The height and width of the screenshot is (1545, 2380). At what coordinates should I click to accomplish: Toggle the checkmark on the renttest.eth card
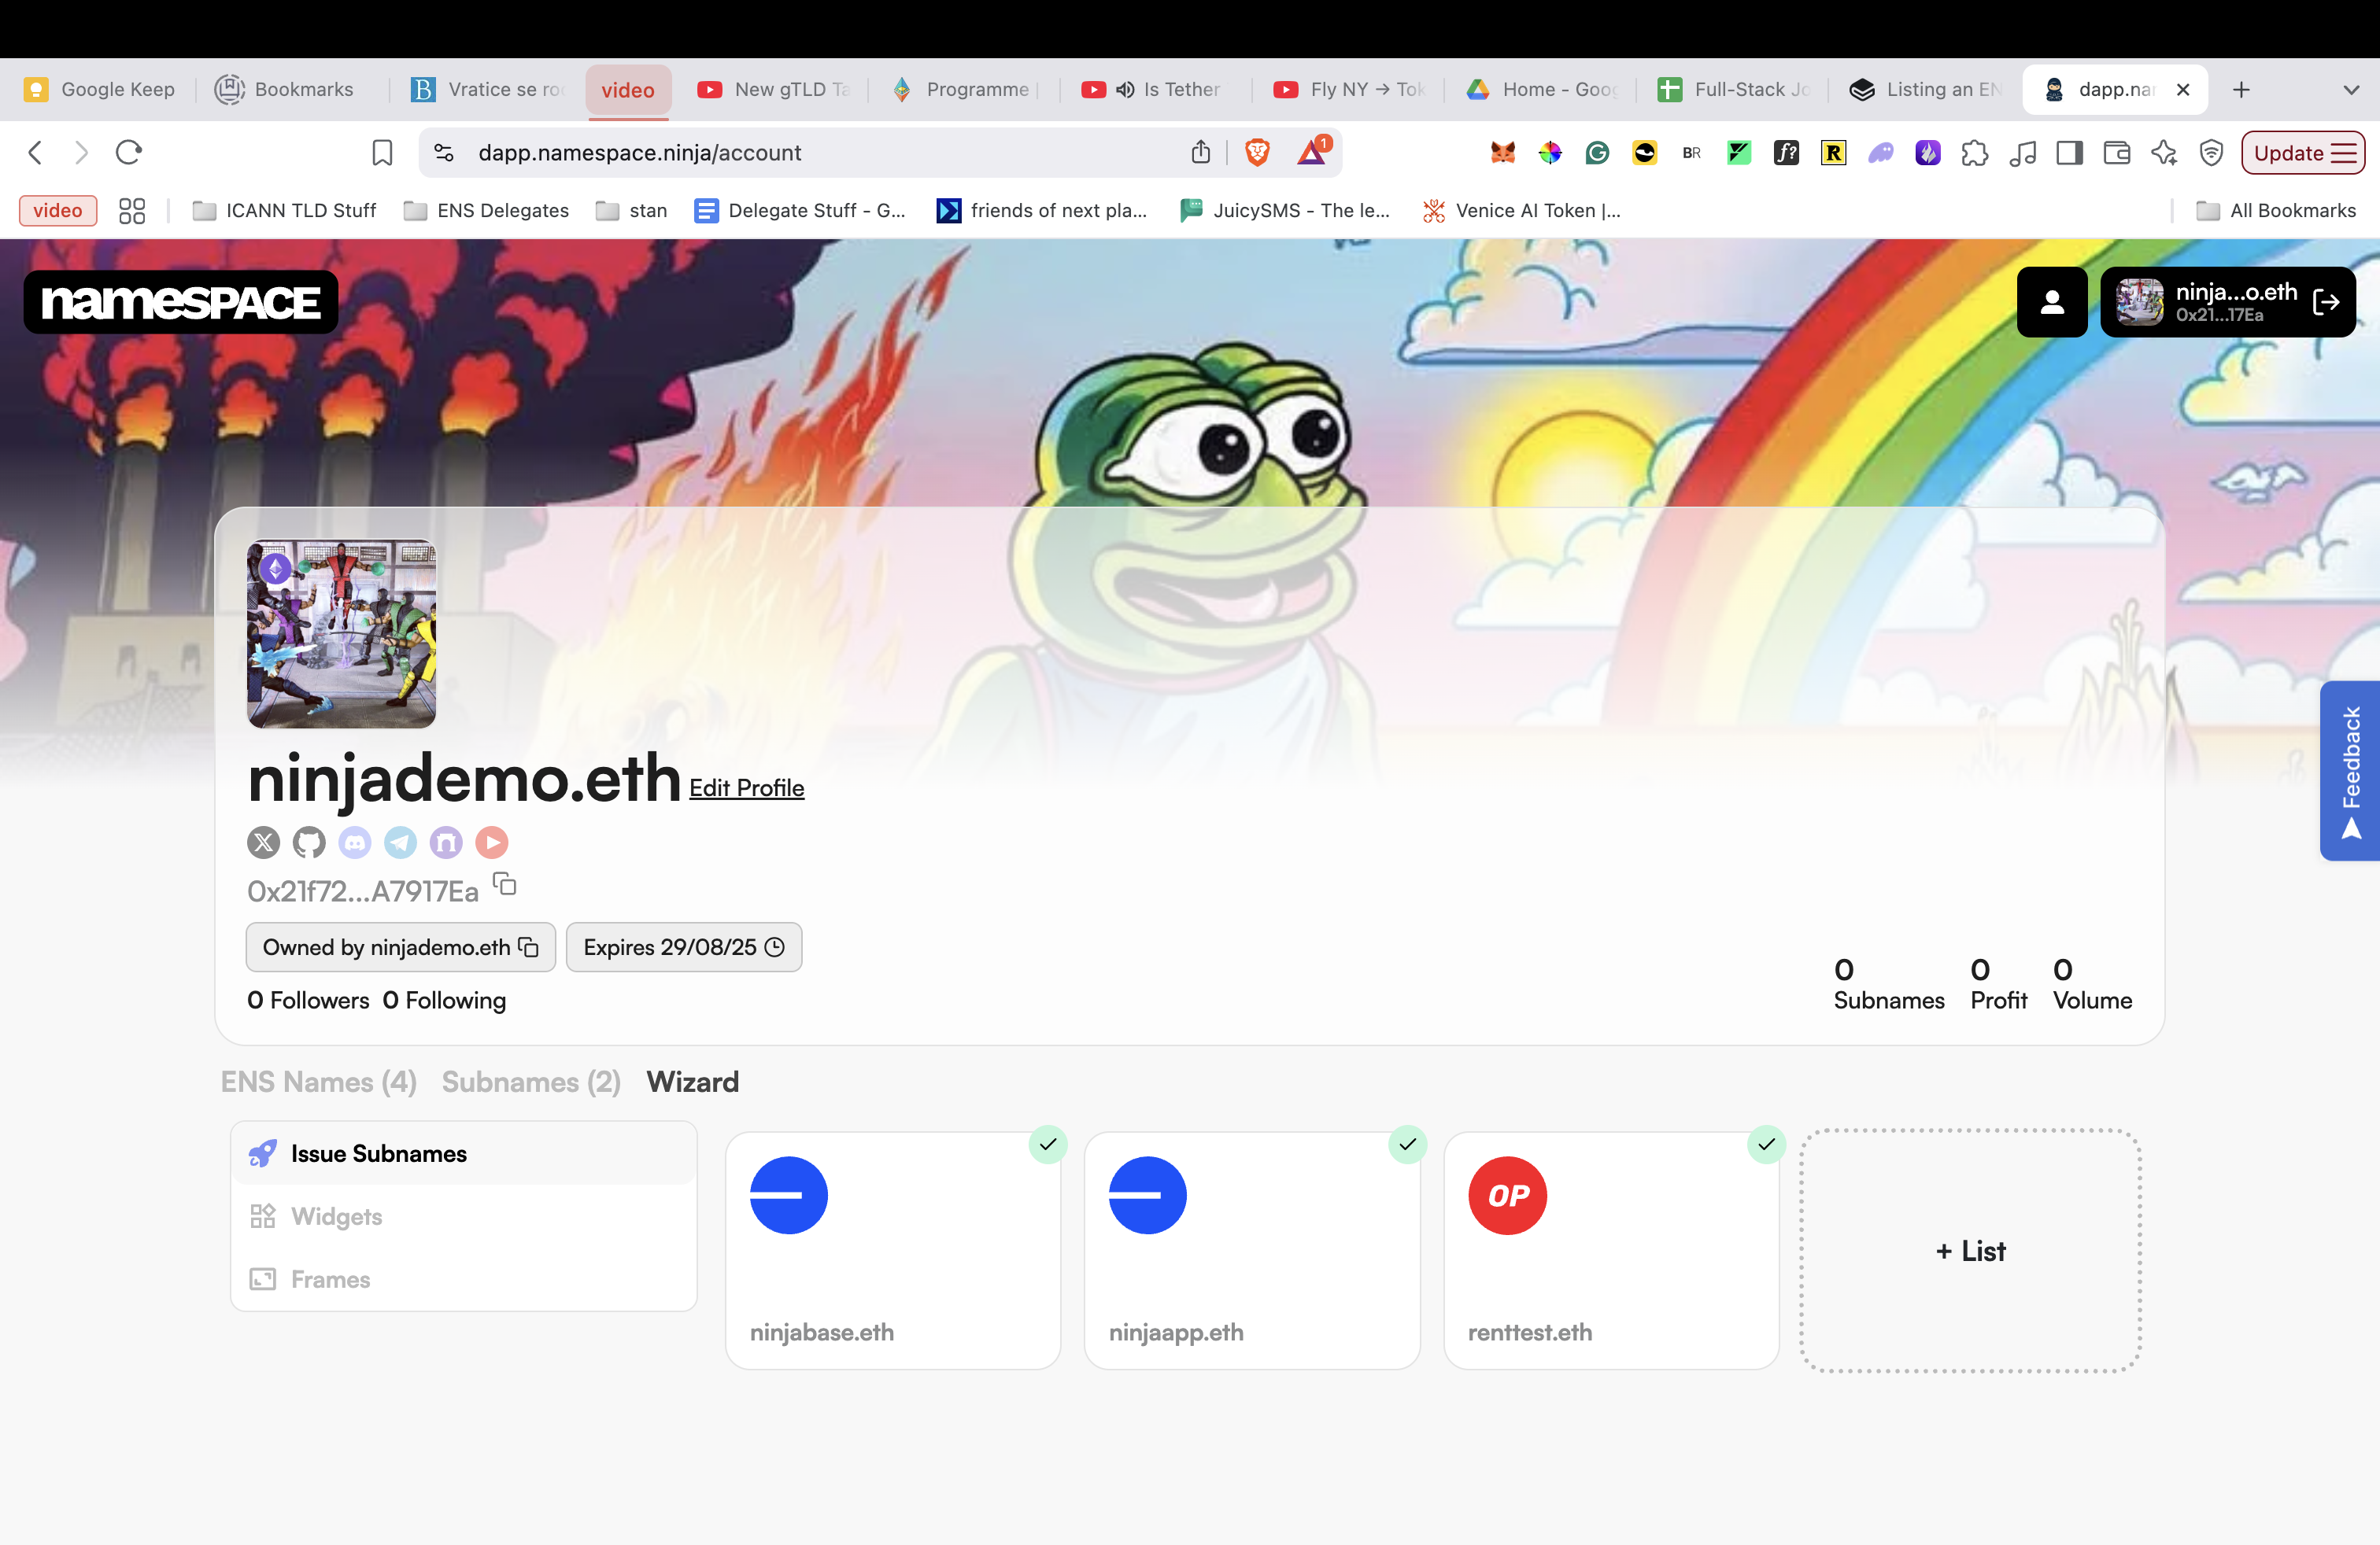1766,1145
